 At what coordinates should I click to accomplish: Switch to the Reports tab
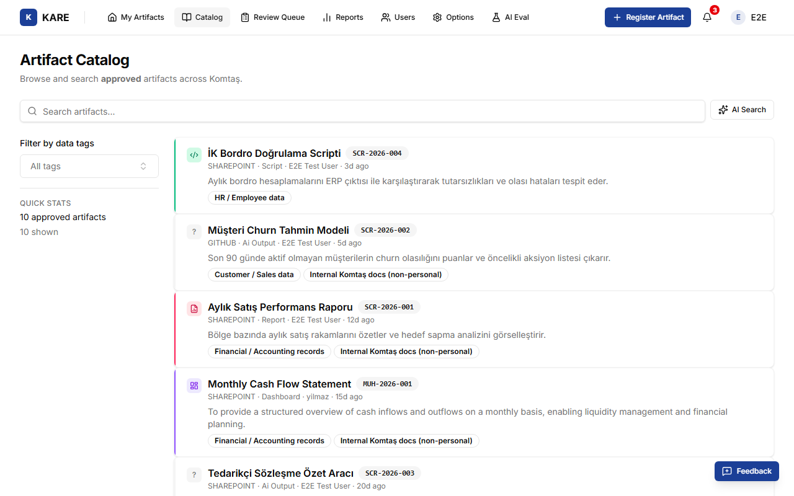pos(343,17)
